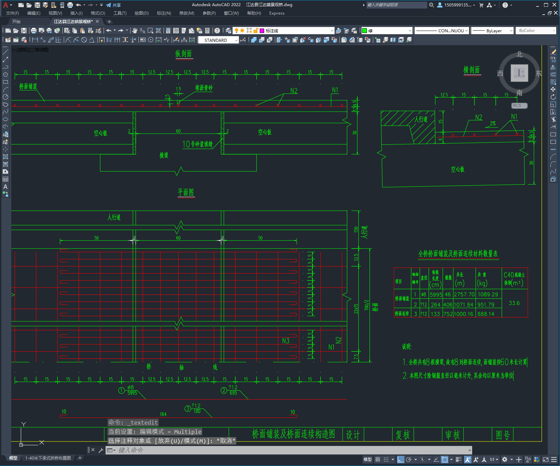Click the Erase tool in modify toolbar
Image resolution: width=560 pixels, height=466 pixels.
553,52
